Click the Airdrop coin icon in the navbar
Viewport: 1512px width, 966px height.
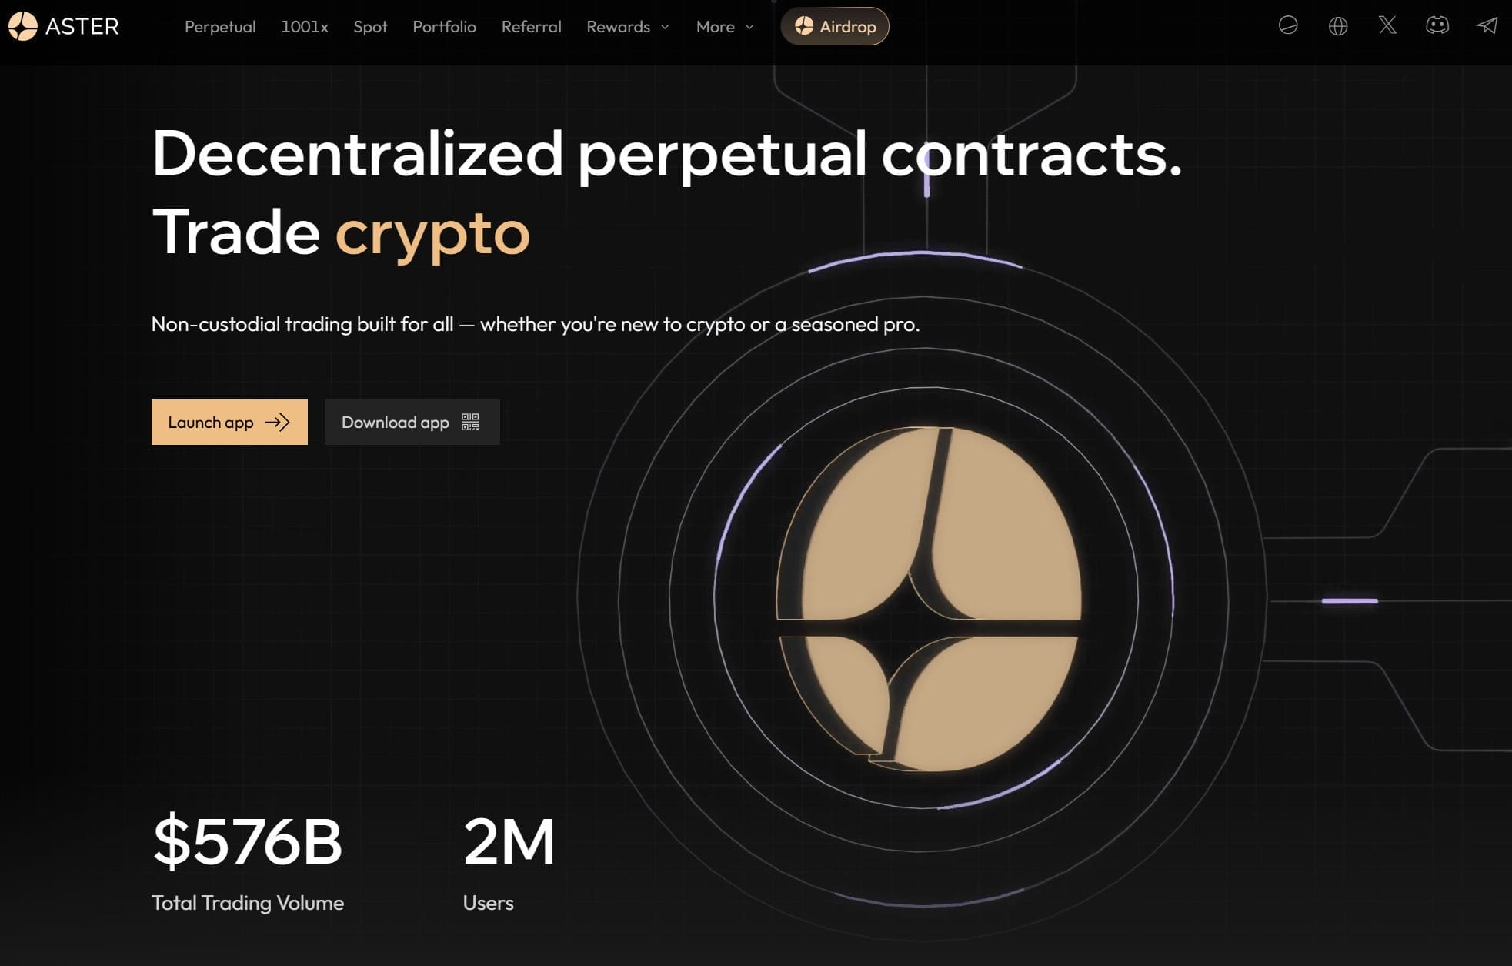tap(804, 26)
